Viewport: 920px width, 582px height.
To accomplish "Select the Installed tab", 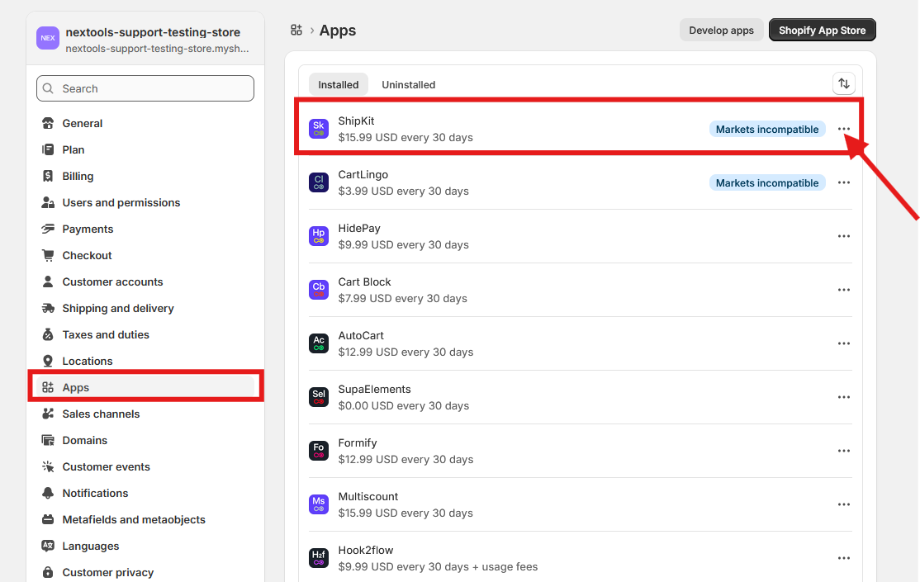I will [x=339, y=84].
